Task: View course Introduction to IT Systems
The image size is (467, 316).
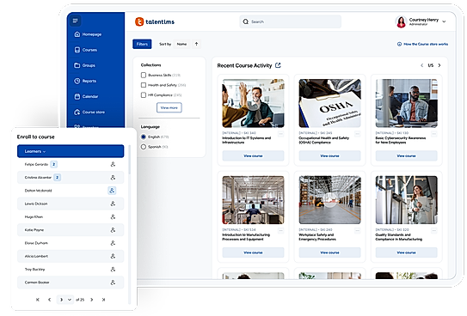Action: 253,155
